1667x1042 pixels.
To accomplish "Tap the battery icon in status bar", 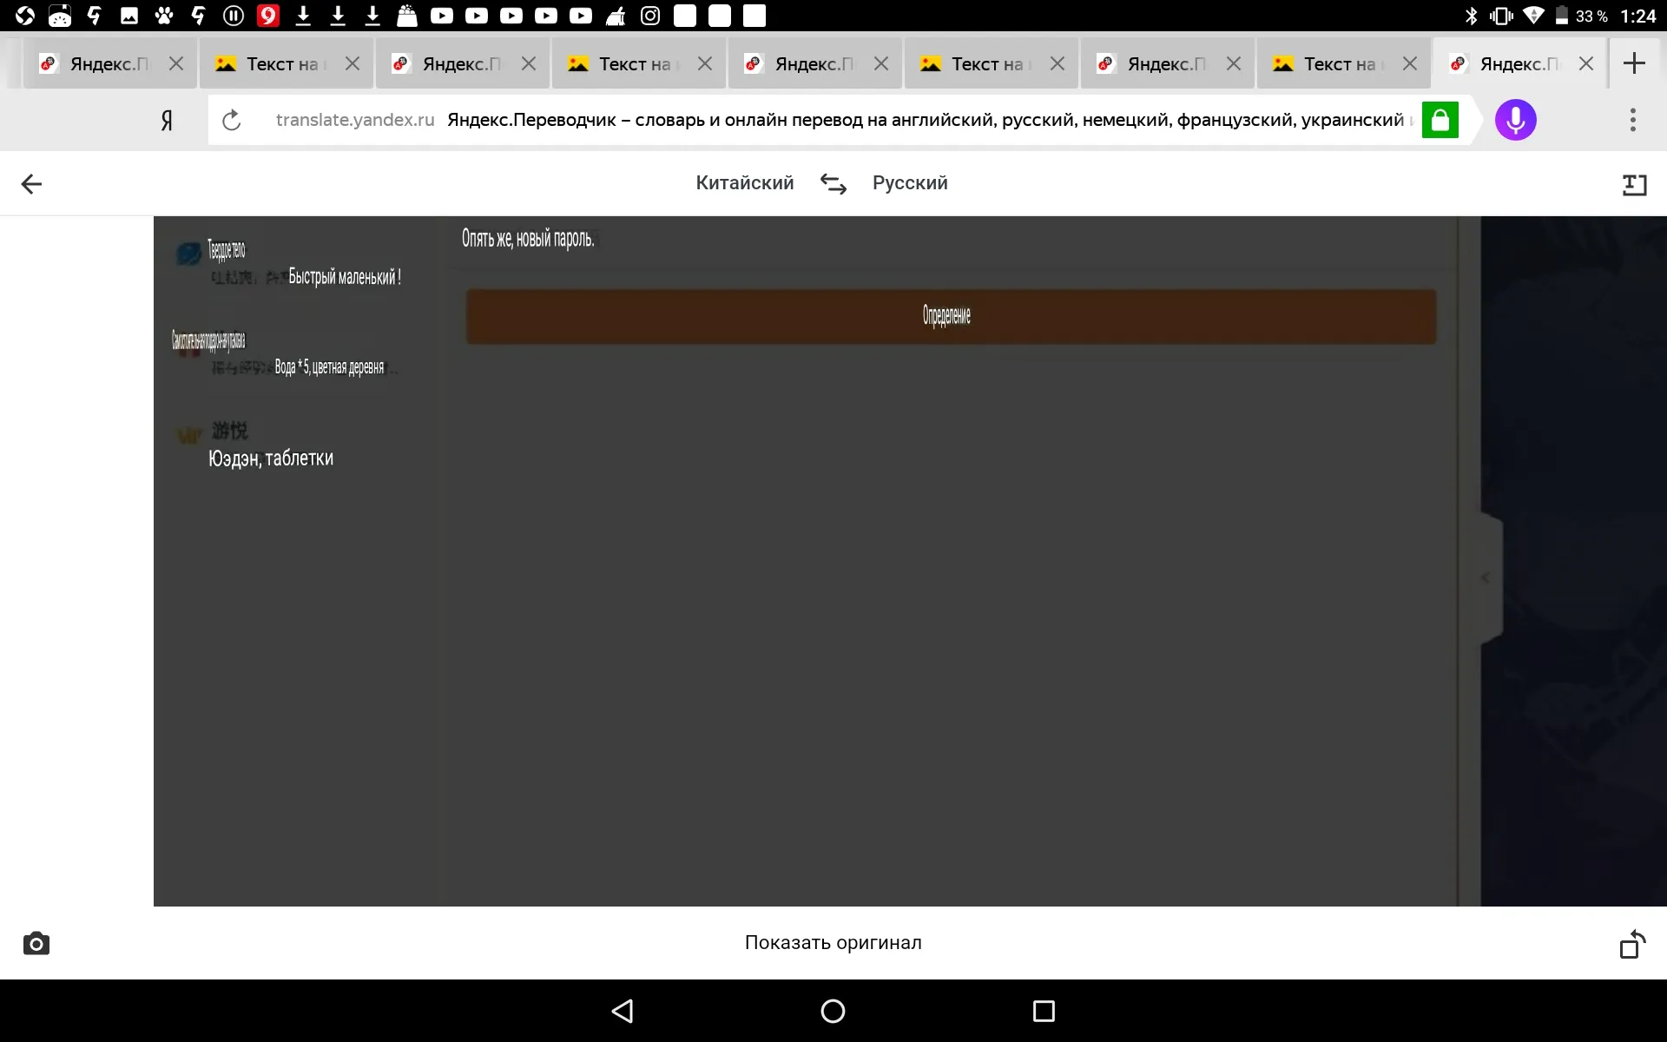I will (1562, 16).
